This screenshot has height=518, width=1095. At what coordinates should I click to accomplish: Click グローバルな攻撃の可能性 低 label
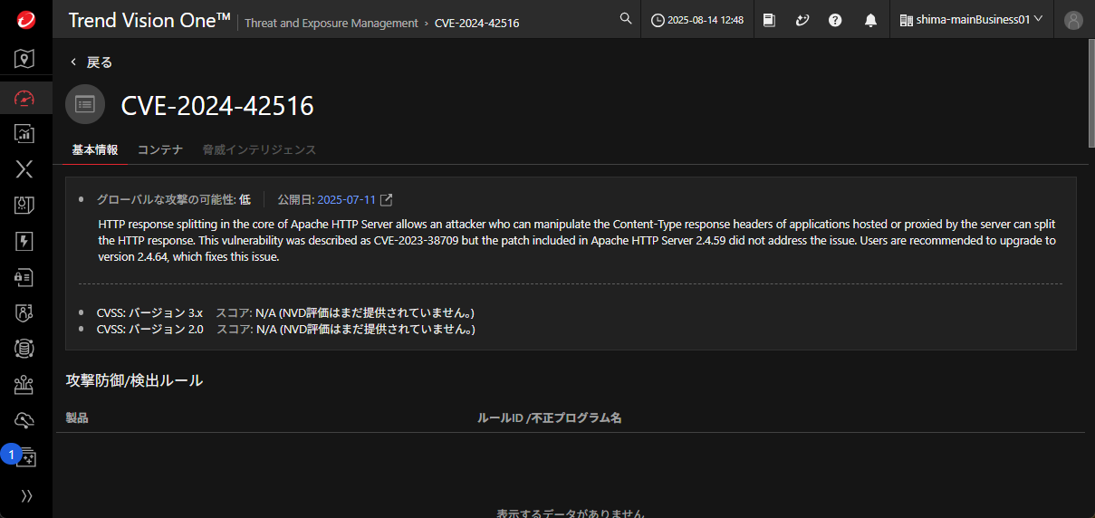coord(174,200)
